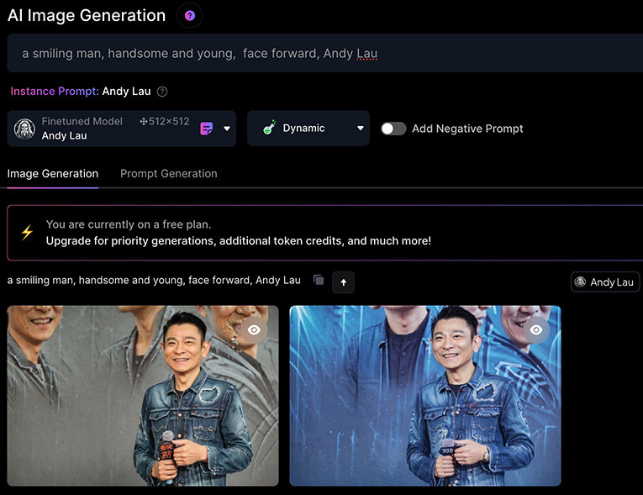Image resolution: width=643 pixels, height=495 pixels.
Task: Open the model notes icon in Finetuned Model box
Action: click(206, 129)
